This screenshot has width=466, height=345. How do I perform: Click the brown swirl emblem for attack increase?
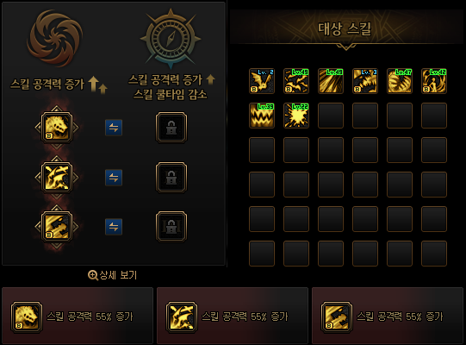(x=55, y=38)
